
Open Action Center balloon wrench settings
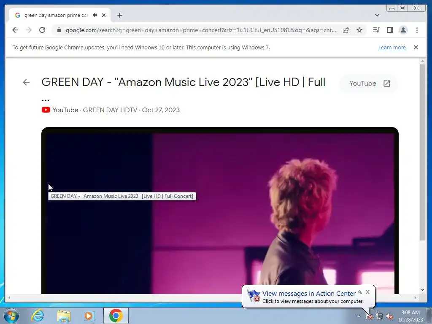[x=360, y=292]
